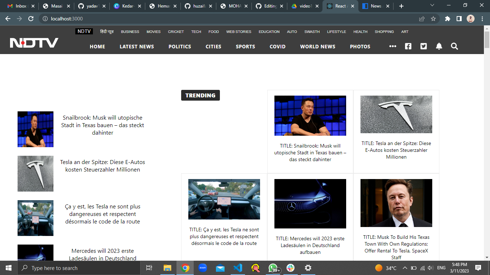Open the COVID section
Screen dimensions: 490x275
(278, 47)
